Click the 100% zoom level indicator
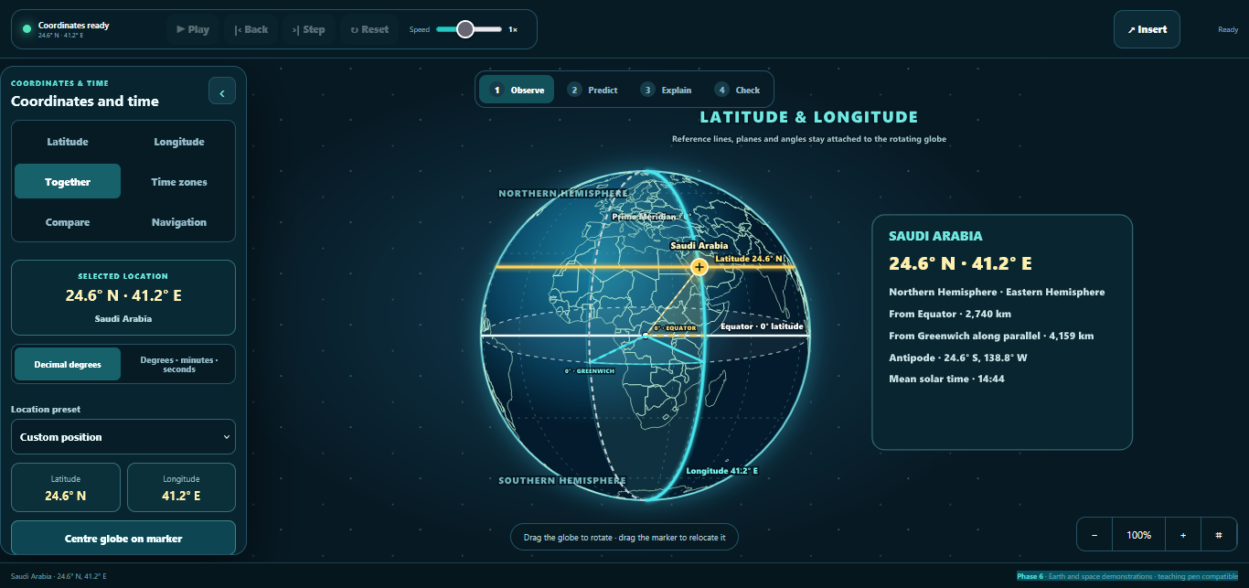This screenshot has width=1249, height=588. [1139, 535]
